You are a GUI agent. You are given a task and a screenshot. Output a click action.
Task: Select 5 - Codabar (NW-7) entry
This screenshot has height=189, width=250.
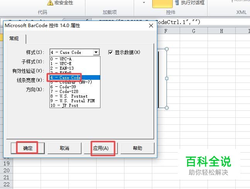(75, 82)
